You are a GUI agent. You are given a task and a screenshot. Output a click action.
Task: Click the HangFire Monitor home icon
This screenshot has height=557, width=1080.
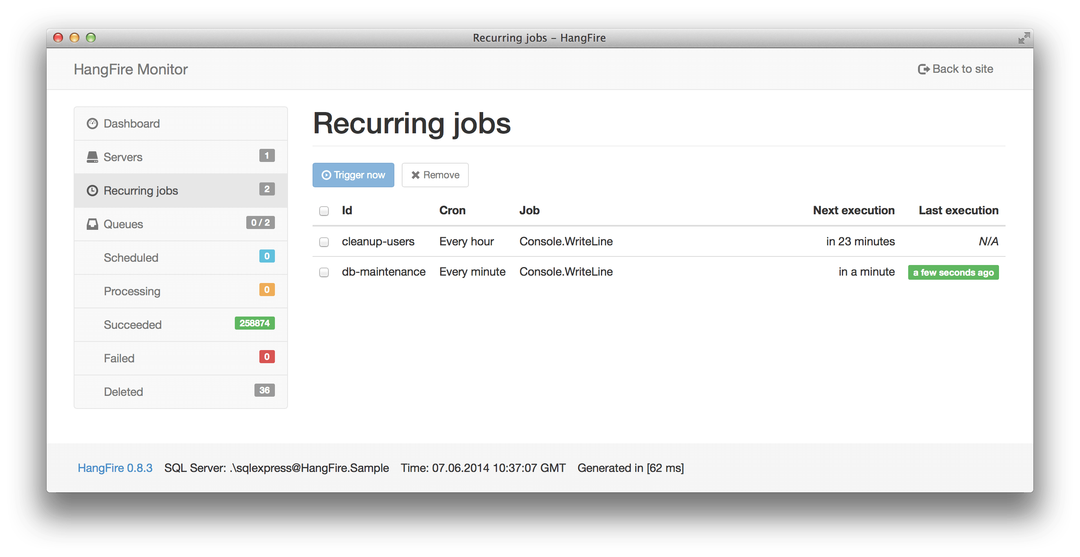click(131, 68)
